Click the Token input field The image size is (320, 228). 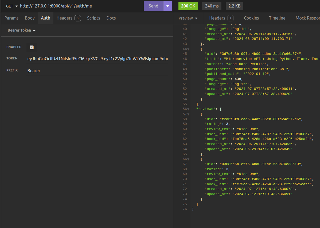click(97, 59)
